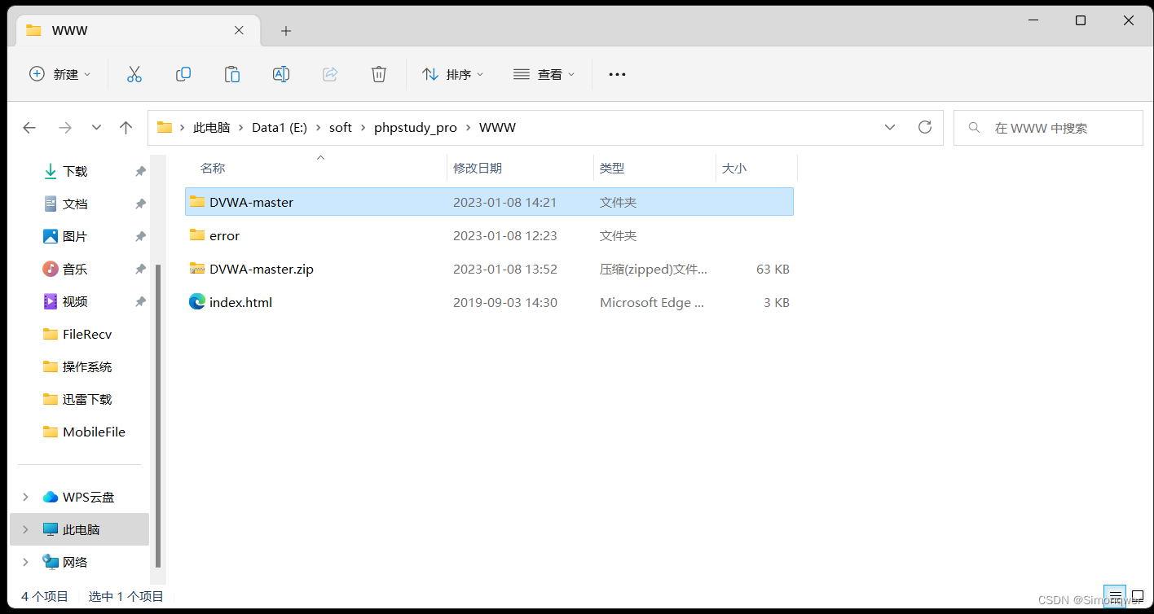Sort by 名称 column header
The width and height of the screenshot is (1154, 614).
(x=213, y=168)
